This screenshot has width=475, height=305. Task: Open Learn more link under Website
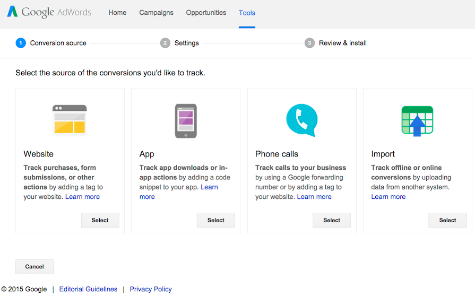82,197
